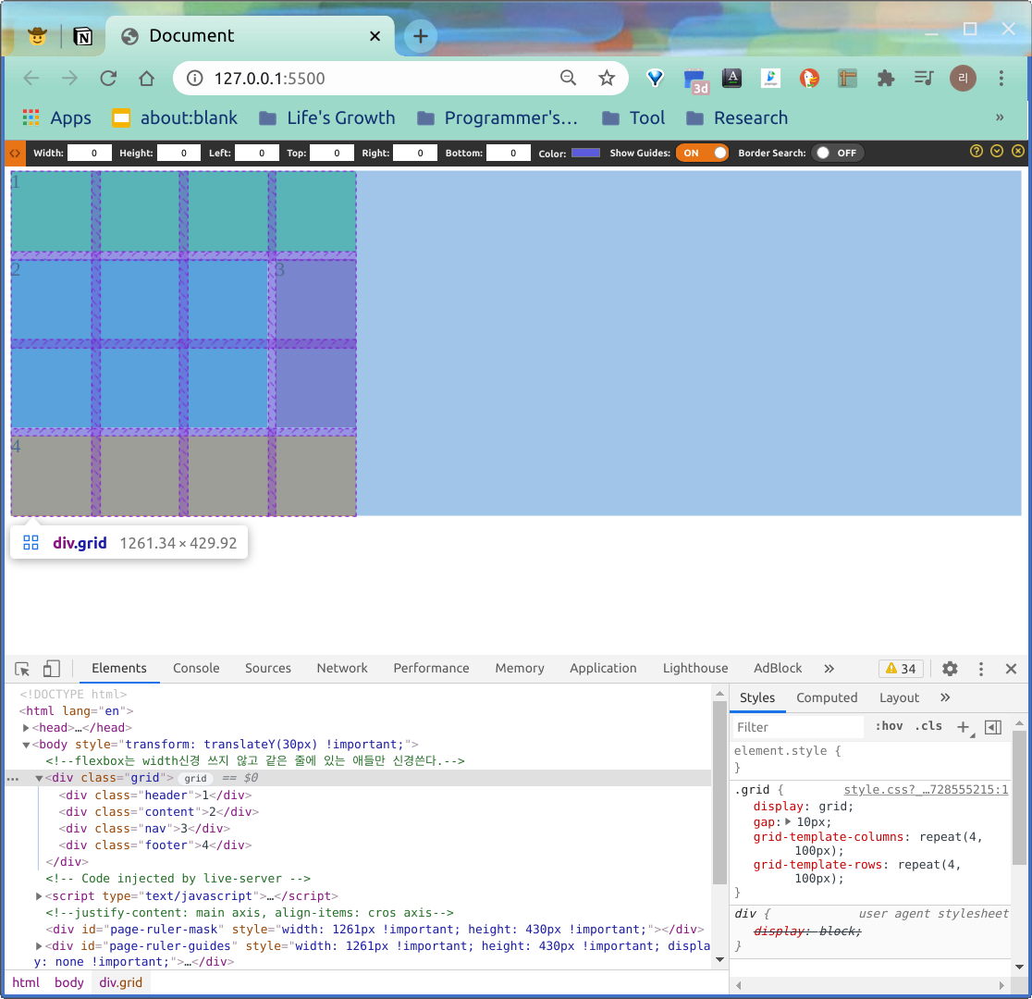Open the ruler Color swatch

click(585, 153)
